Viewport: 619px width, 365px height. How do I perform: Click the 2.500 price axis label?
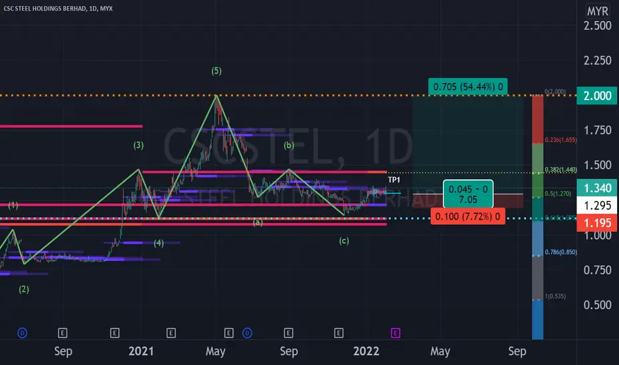tap(597, 26)
